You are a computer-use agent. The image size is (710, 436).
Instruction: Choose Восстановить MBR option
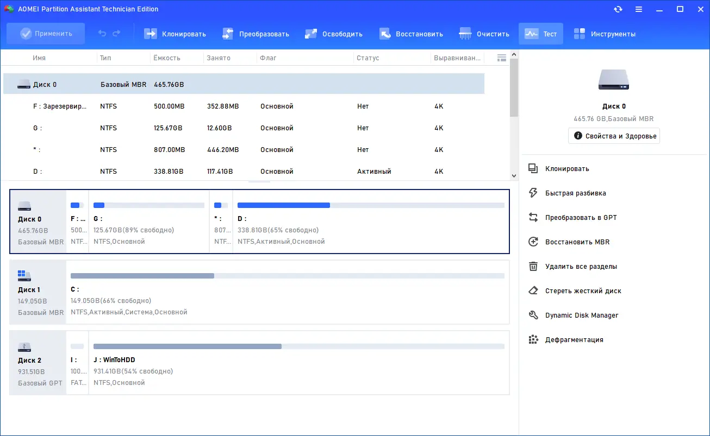(x=577, y=242)
